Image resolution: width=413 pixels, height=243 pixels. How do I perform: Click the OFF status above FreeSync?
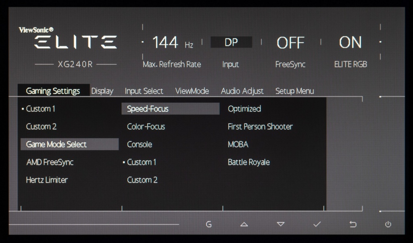click(290, 43)
